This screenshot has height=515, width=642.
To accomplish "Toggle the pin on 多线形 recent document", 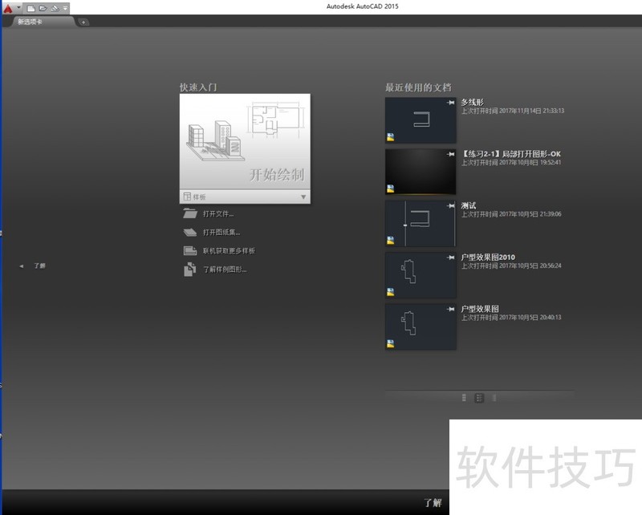I will (x=451, y=103).
